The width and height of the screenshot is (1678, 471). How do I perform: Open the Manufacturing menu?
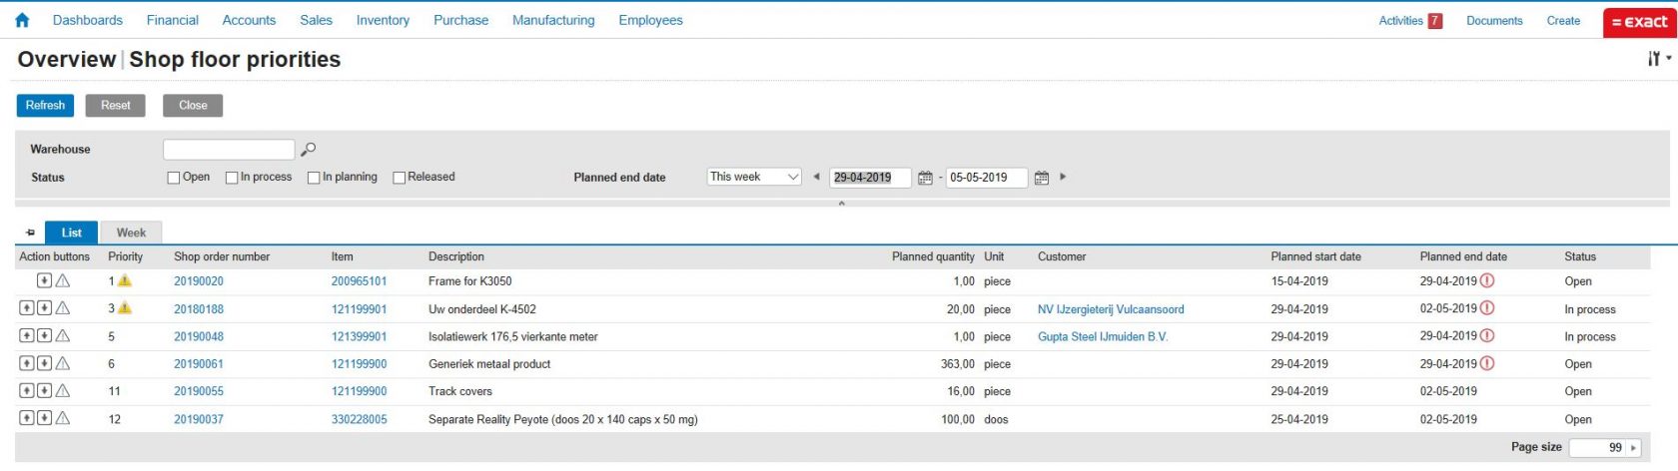552,20
